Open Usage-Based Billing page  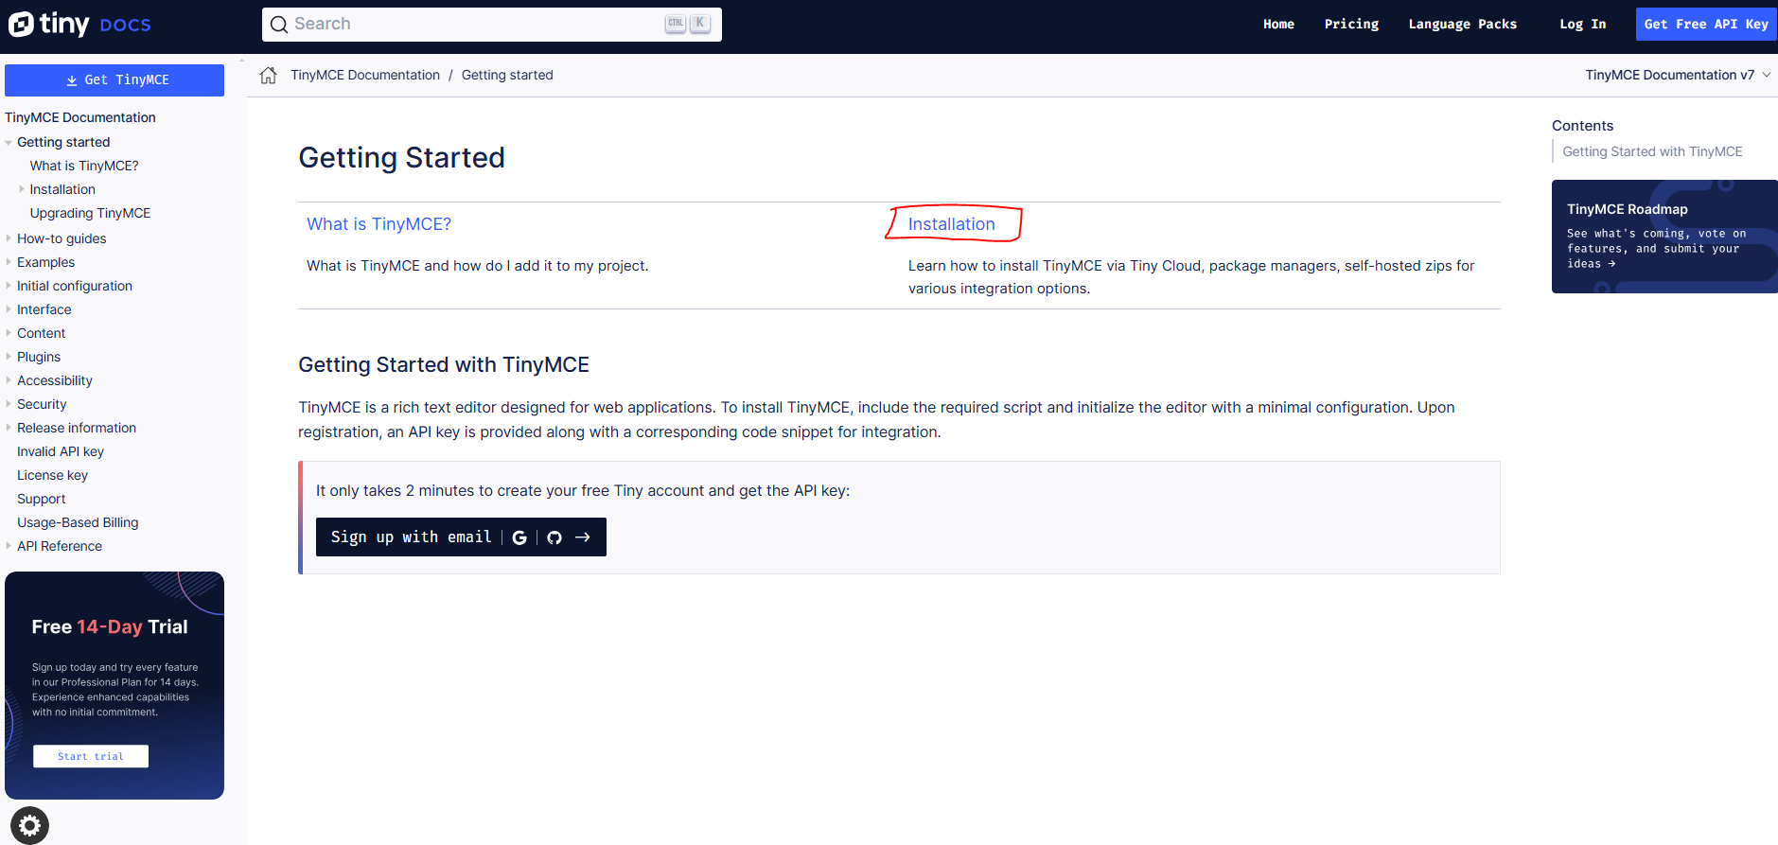click(x=78, y=522)
